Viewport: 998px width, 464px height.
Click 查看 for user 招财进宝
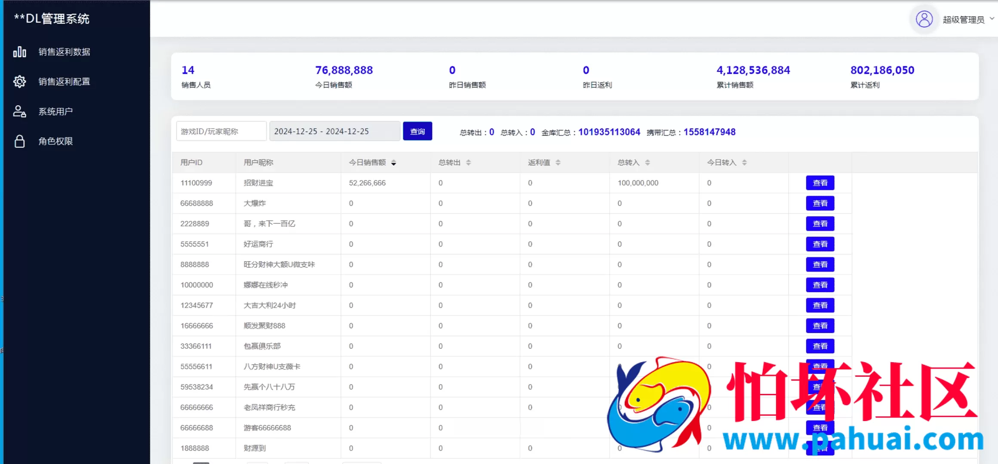[x=820, y=183]
